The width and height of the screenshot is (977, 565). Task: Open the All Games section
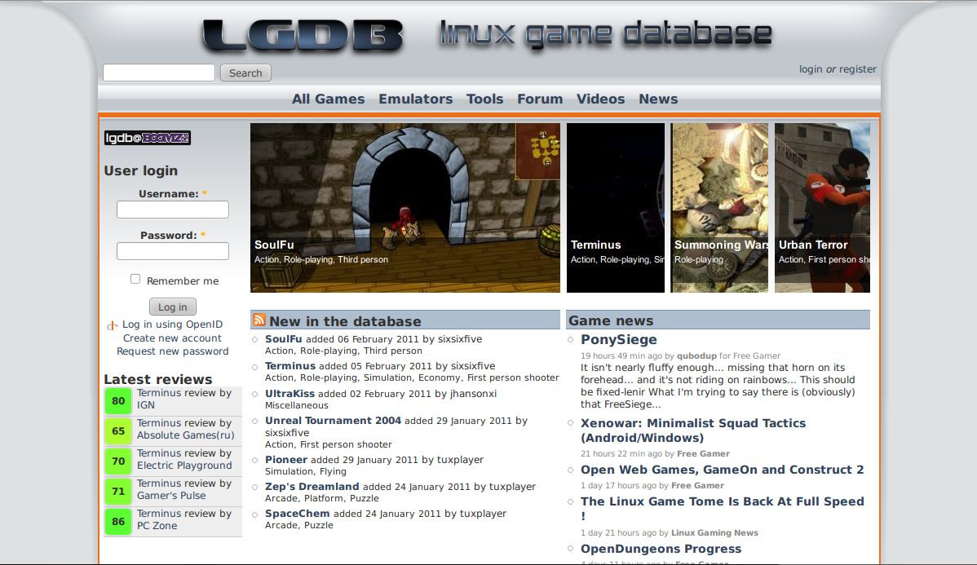[x=328, y=99]
